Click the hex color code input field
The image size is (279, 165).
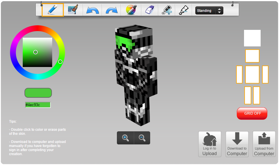(x=38, y=105)
